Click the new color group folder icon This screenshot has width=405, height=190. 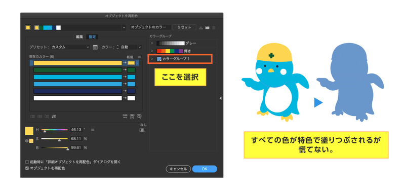tap(207, 28)
